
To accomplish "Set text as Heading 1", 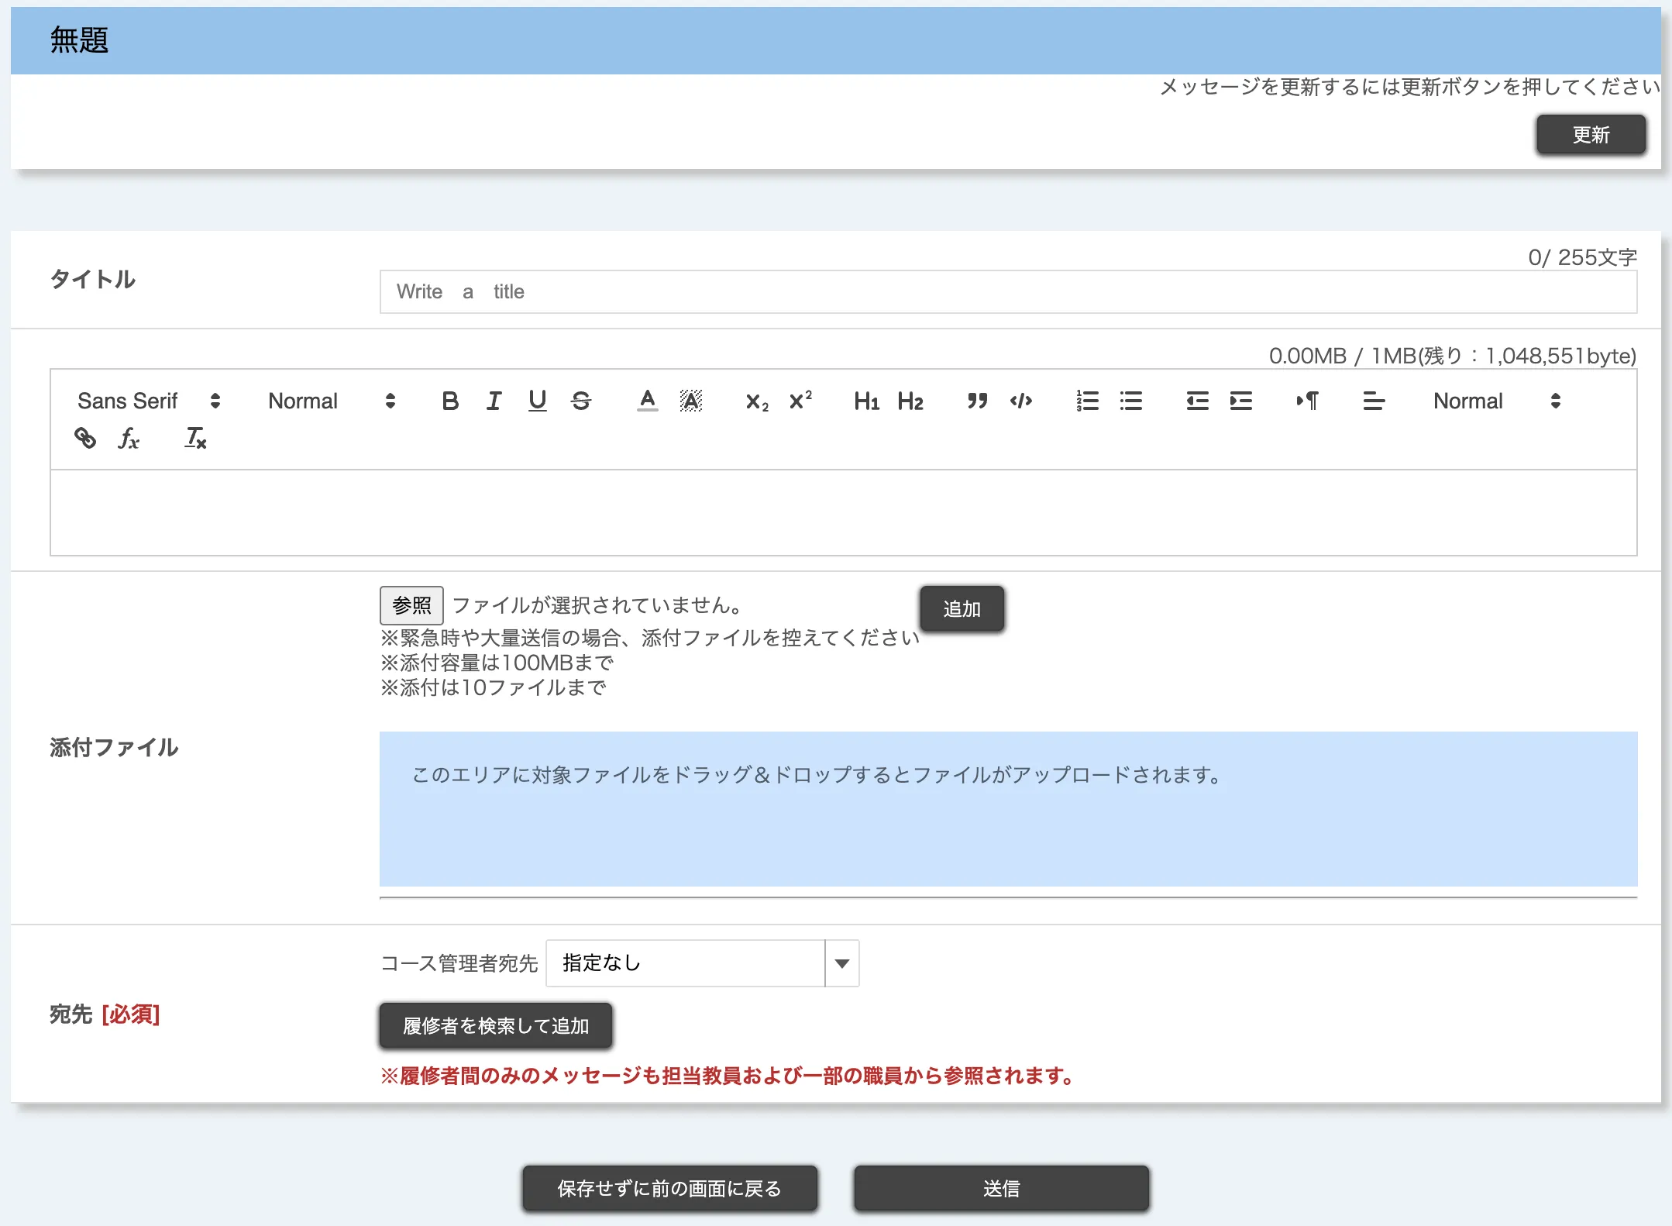I will 866,401.
